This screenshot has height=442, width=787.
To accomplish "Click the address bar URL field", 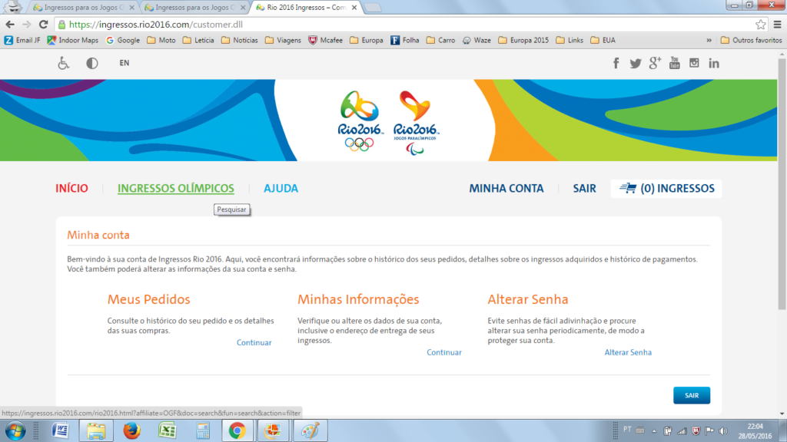I will 409,25.
